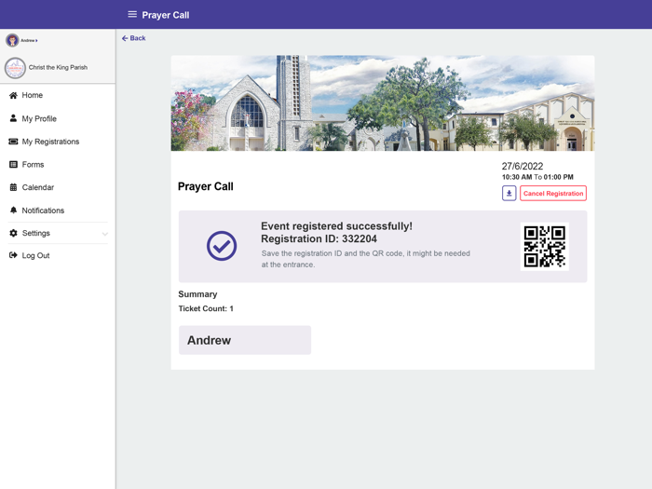Click the Prayer Call event title
The image size is (652, 489).
pos(206,186)
